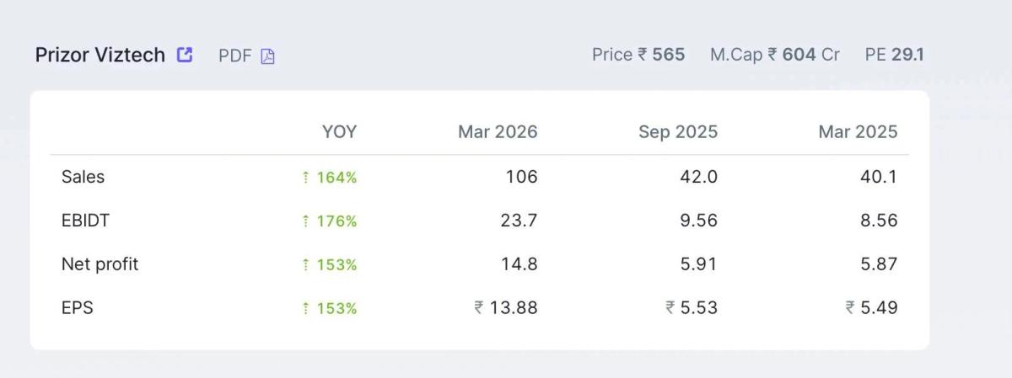This screenshot has height=378, width=1012.
Task: Click the PE 29.1 ratio
Action: click(895, 55)
